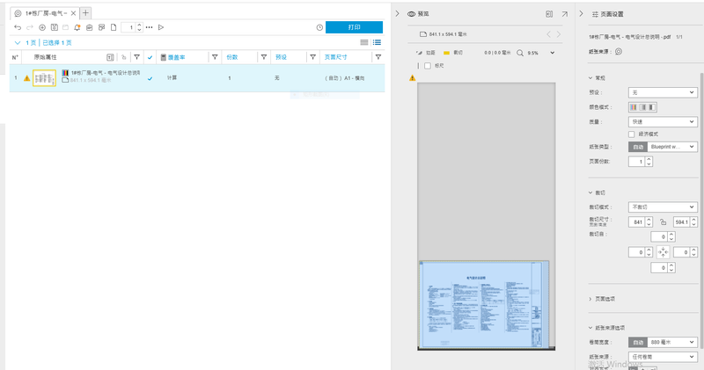Open a new tab with the plus button
Screen dimensions: 704x370
pyautogui.click(x=85, y=13)
